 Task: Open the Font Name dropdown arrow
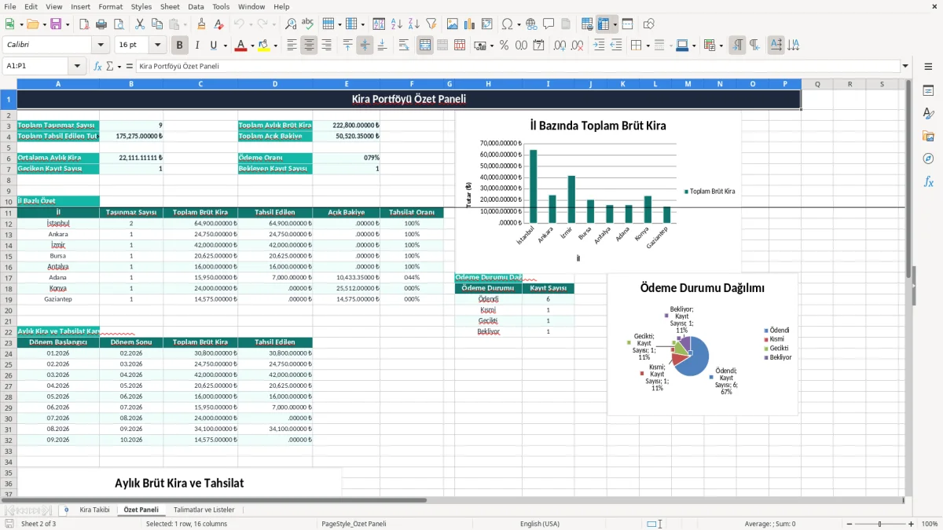click(101, 46)
